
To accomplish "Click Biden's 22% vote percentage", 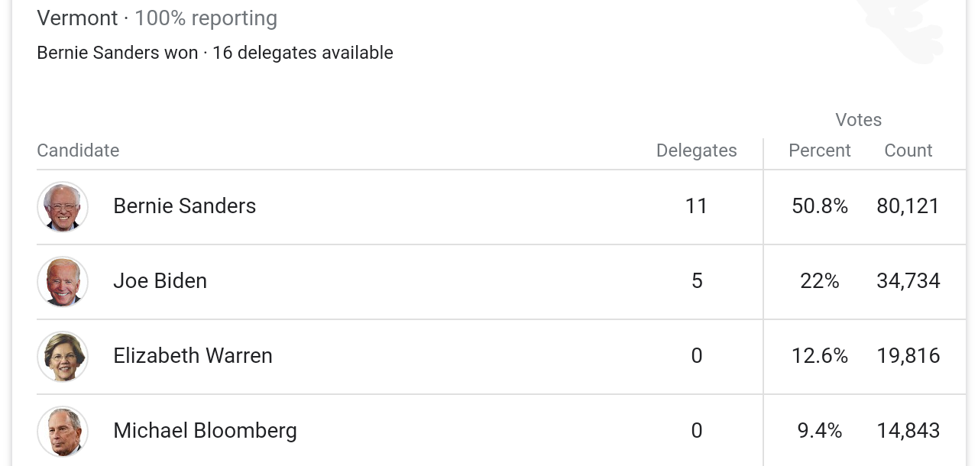I will tap(820, 280).
